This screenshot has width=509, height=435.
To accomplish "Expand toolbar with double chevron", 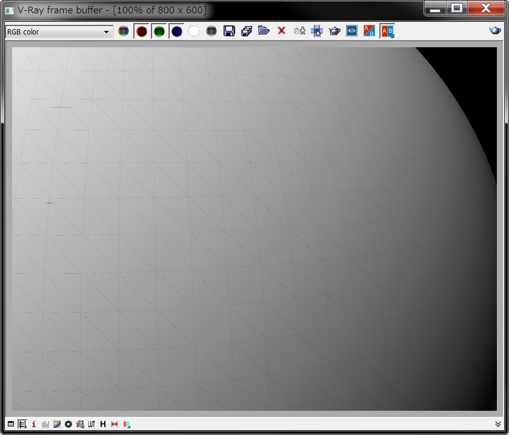I will point(497,424).
